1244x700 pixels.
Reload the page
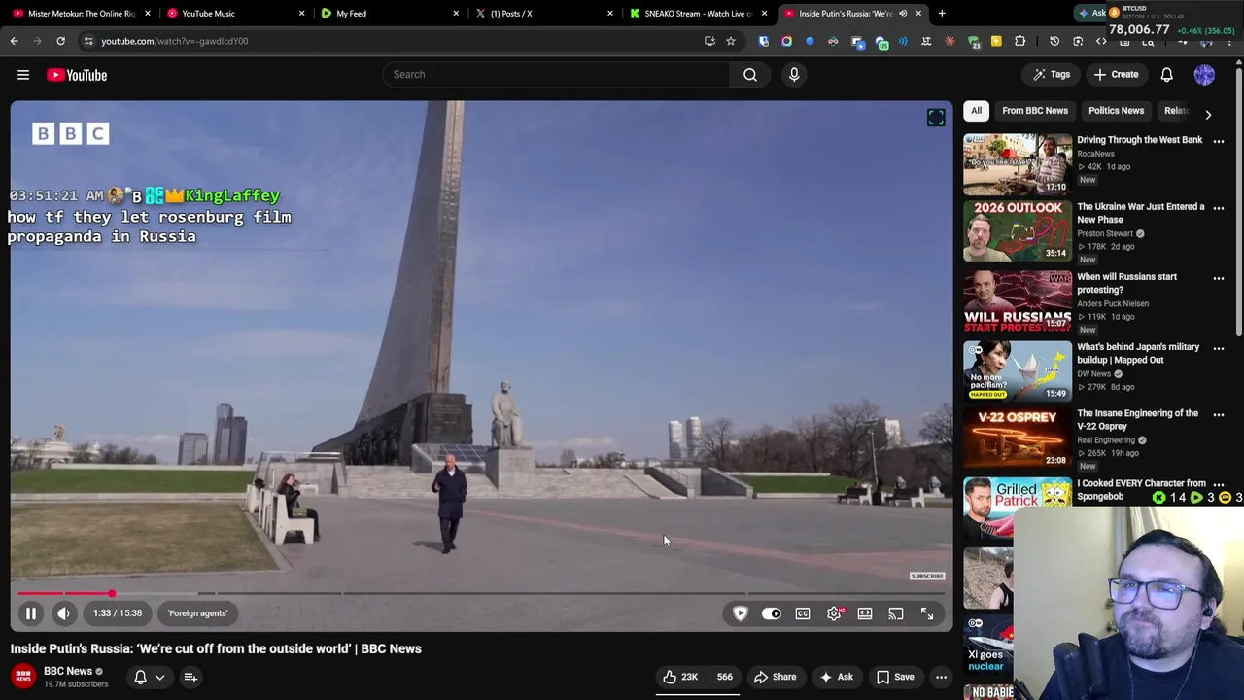60,41
